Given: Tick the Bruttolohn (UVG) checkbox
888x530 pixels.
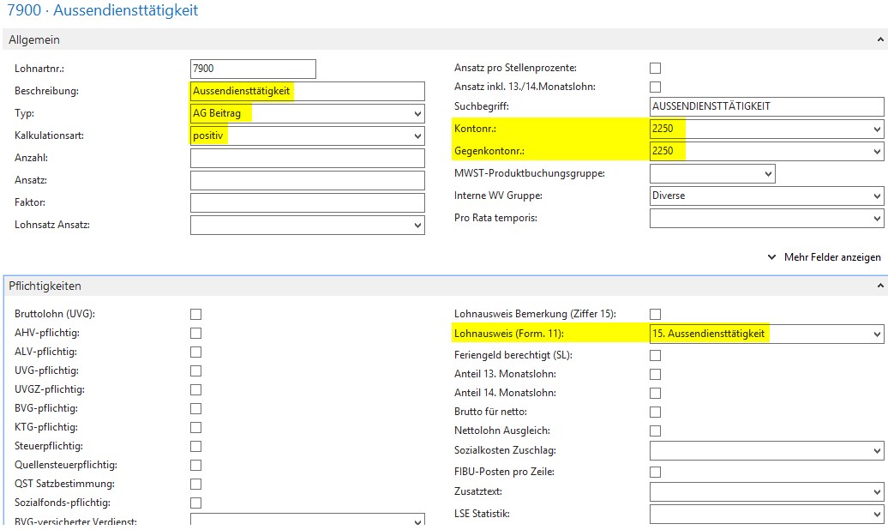Looking at the screenshot, I should (196, 315).
